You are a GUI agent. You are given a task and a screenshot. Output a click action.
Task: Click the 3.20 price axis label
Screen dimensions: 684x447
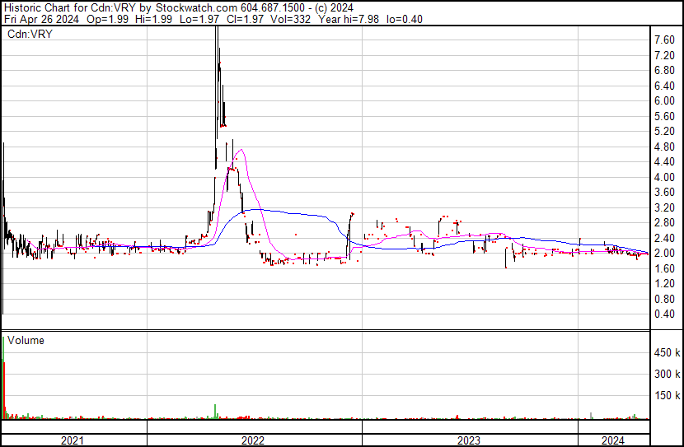[x=664, y=207]
